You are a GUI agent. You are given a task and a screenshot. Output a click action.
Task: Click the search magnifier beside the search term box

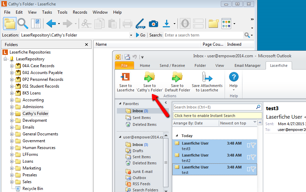pyautogui.click(x=247, y=35)
